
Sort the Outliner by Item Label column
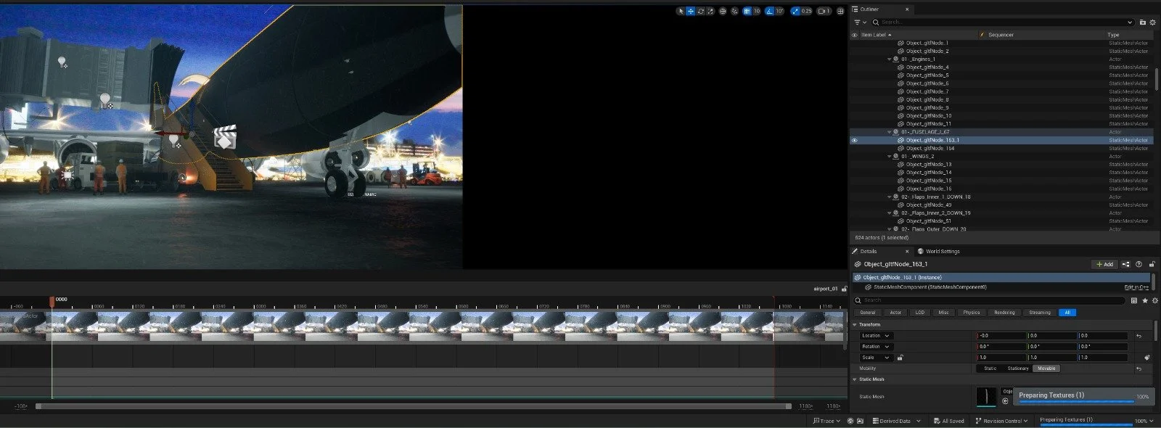(875, 35)
